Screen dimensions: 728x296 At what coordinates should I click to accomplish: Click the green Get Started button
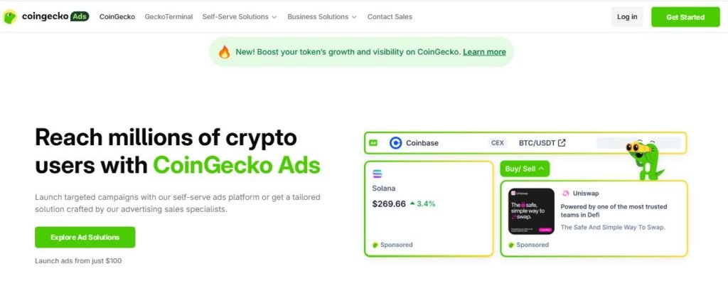tap(685, 16)
